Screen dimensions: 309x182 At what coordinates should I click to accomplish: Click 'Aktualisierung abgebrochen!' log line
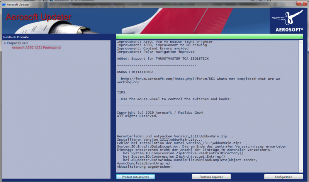click(144, 167)
